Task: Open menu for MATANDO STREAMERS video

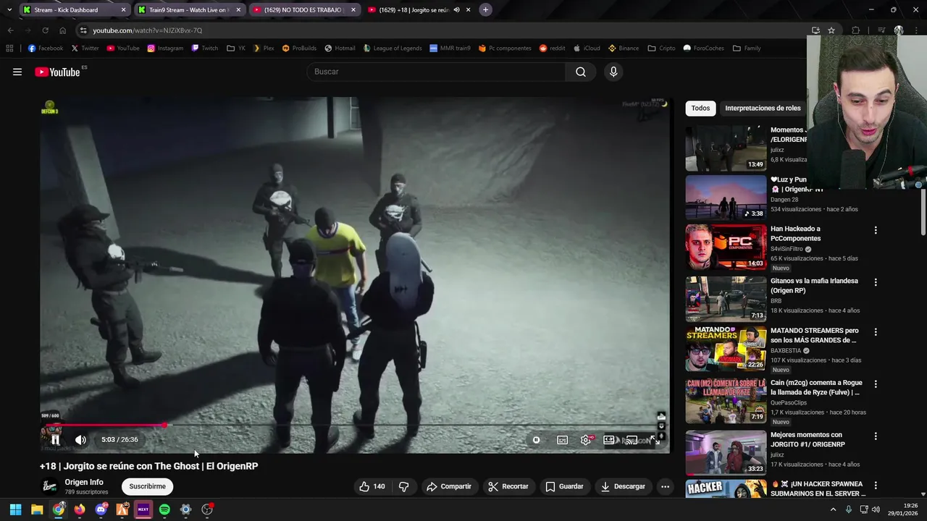Action: (x=876, y=332)
